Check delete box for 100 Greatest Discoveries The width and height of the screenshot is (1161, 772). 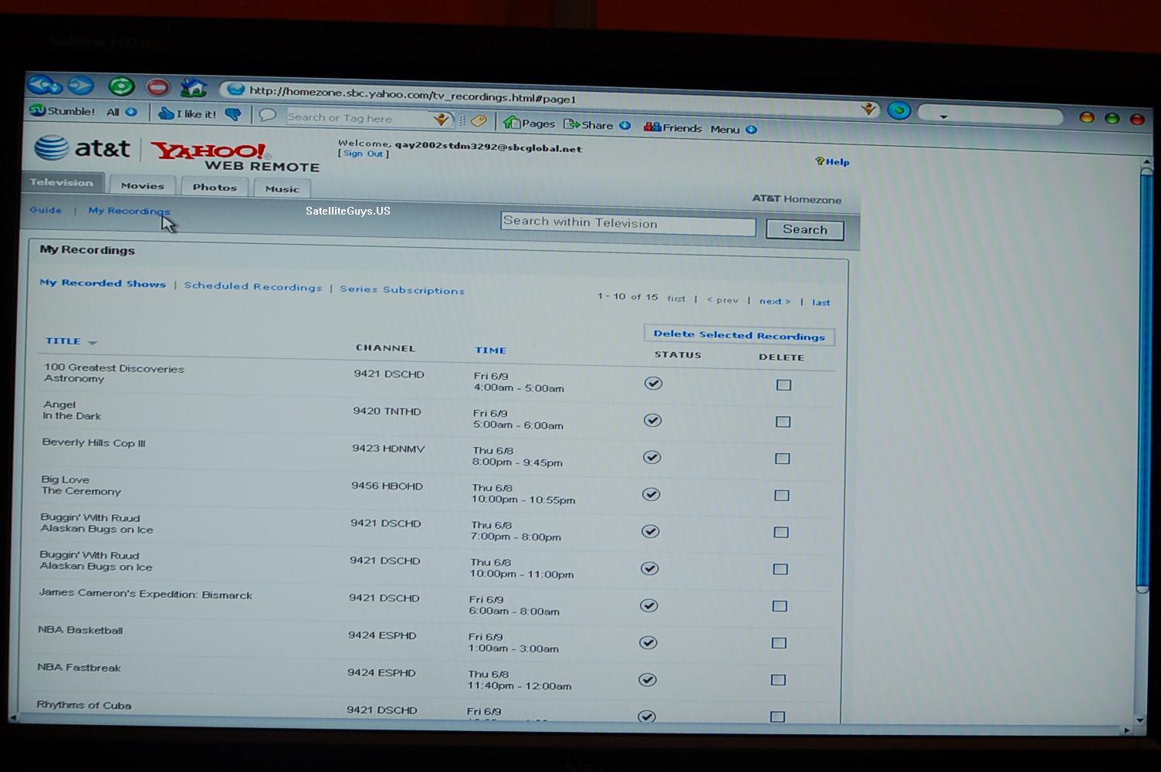coord(784,384)
